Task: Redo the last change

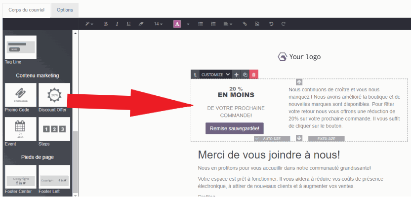Action: click(283, 24)
